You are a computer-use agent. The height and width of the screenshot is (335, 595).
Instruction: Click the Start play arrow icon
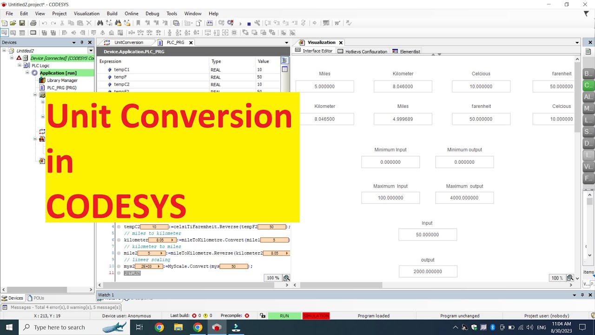coord(240,23)
